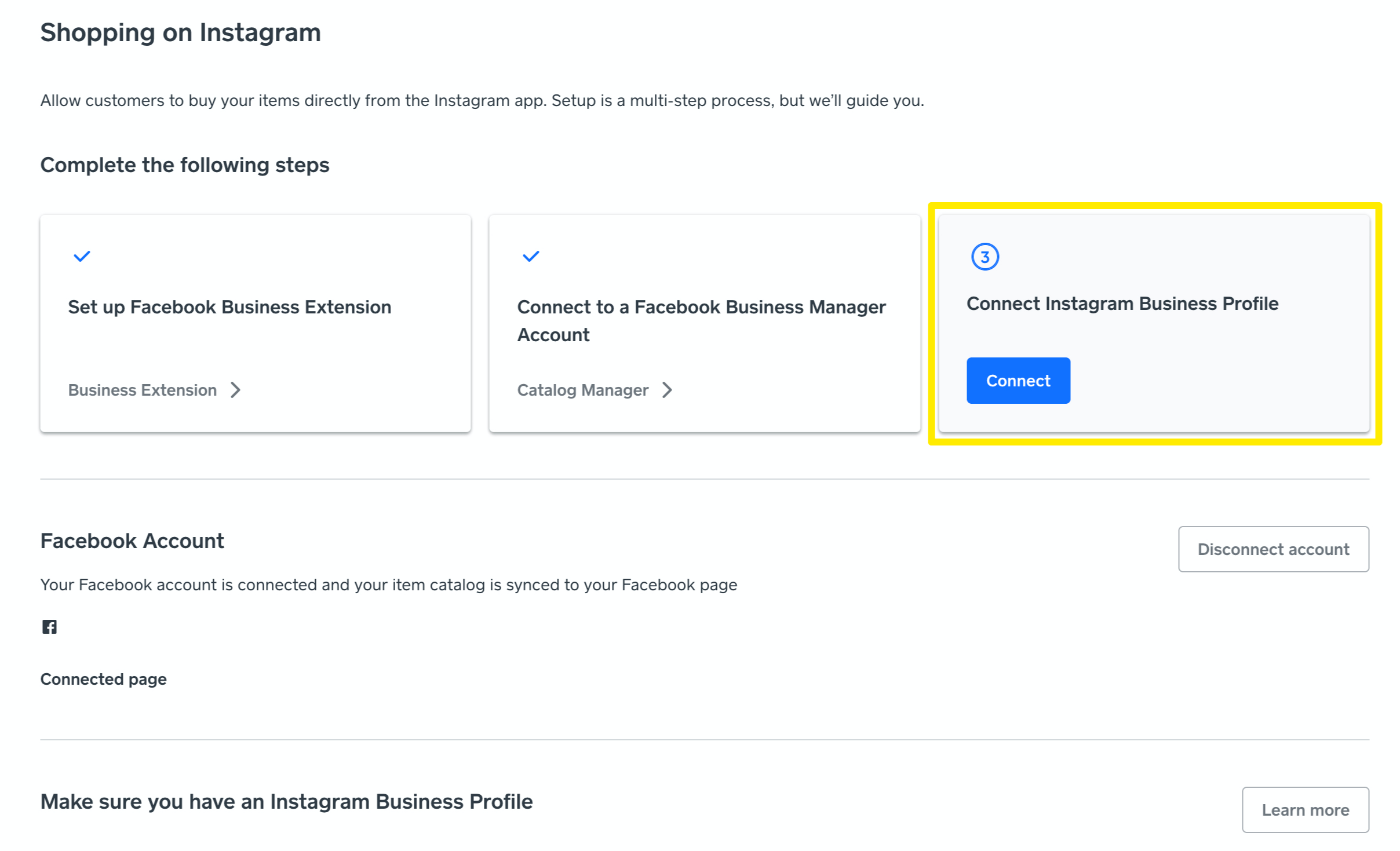The image size is (1400, 851).
Task: Click checkmark on Business Manager Account card
Action: (x=530, y=256)
